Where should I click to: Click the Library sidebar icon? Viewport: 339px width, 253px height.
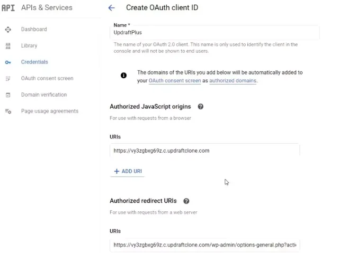pyautogui.click(x=8, y=46)
